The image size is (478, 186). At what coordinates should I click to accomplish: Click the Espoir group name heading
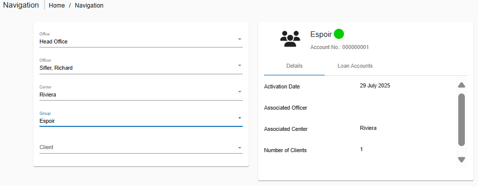click(x=321, y=34)
